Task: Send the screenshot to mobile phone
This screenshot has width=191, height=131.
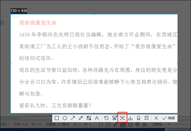Action: [139, 118]
